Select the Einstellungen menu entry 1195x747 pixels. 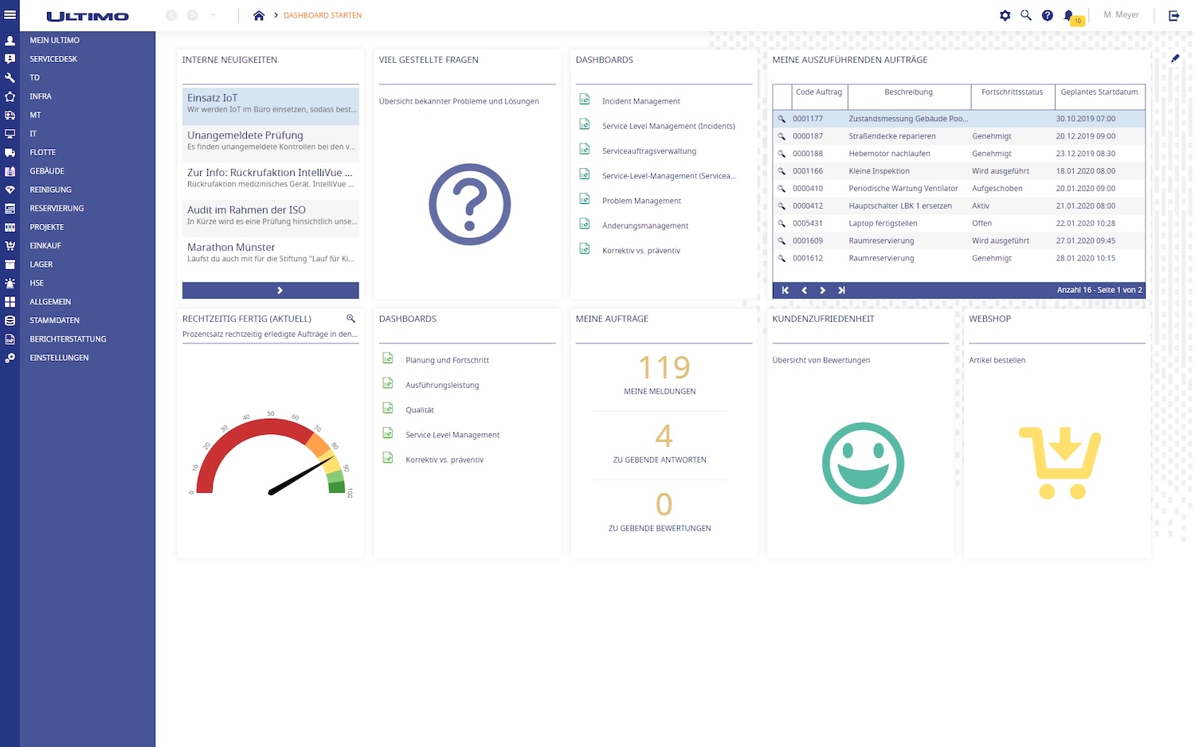click(58, 358)
